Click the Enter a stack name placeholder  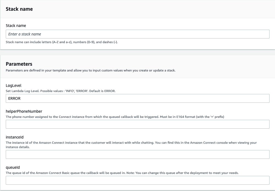click(x=25, y=34)
